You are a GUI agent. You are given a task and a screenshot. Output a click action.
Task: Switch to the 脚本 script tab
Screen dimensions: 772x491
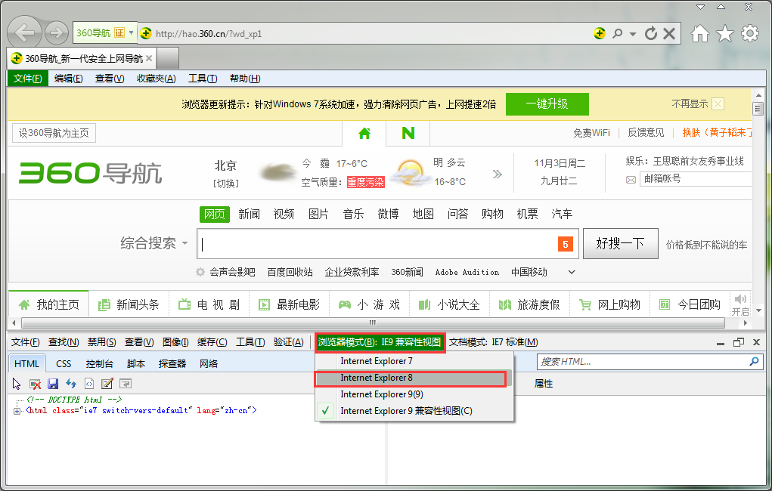pyautogui.click(x=136, y=363)
